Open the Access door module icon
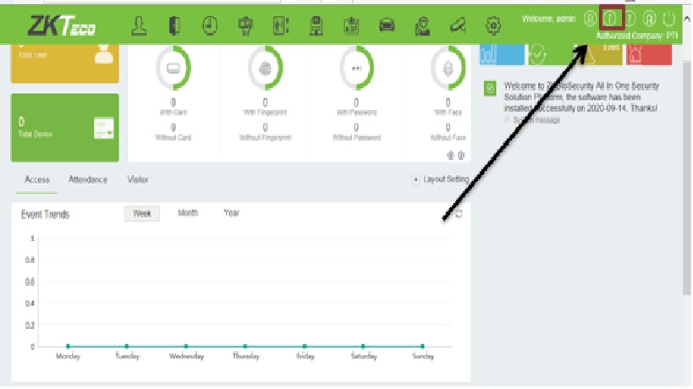Screen dimensions: 693x389 [x=174, y=26]
